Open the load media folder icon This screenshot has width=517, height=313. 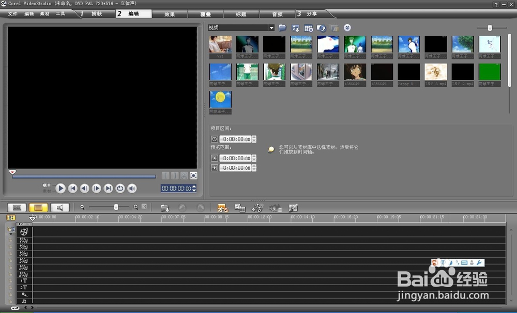(x=283, y=28)
